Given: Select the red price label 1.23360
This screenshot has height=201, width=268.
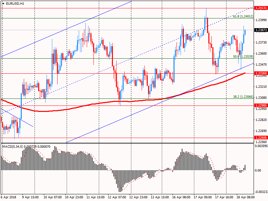Looking at the screenshot, I should pos(261,73).
